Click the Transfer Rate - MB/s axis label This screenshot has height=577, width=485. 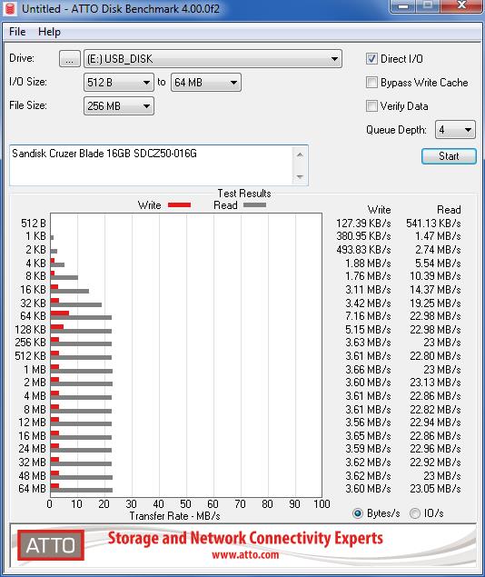pyautogui.click(x=174, y=516)
